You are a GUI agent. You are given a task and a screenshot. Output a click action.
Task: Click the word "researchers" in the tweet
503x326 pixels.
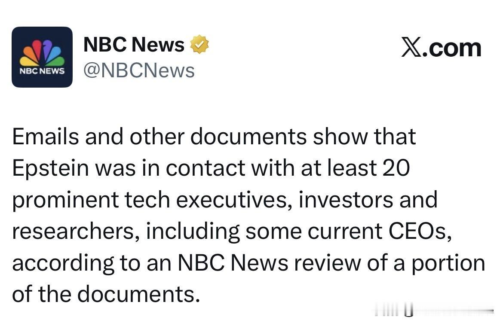click(x=75, y=232)
